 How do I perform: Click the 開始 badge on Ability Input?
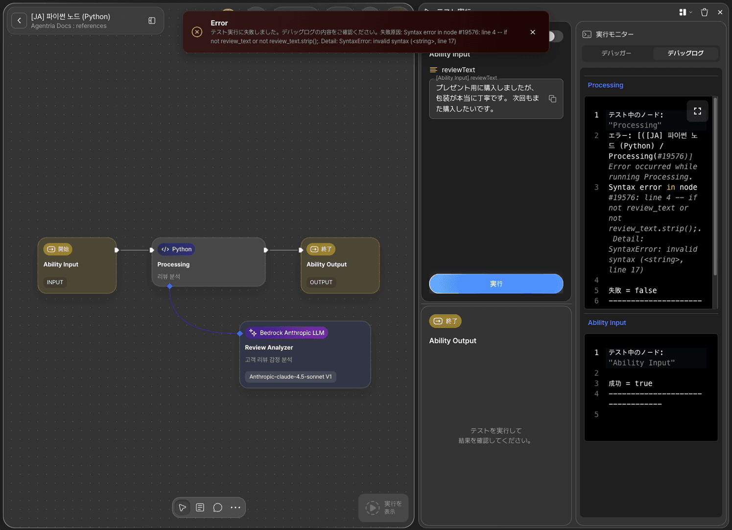pyautogui.click(x=58, y=249)
